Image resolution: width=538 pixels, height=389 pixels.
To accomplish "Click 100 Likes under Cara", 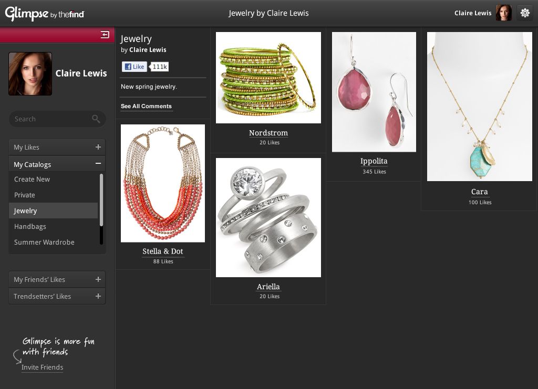I will click(x=480, y=203).
